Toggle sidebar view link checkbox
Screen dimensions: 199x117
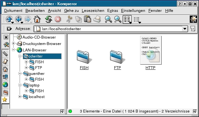click(62, 111)
